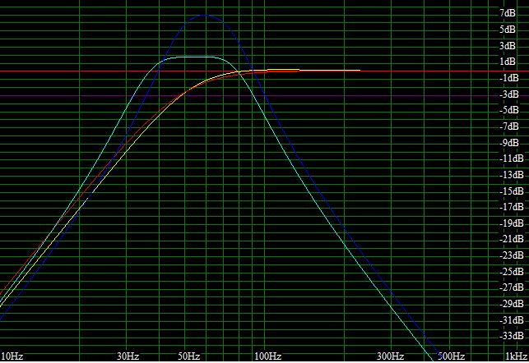The height and width of the screenshot is (363, 529).
Task: Click the -11dB axis label
Action: [512, 159]
